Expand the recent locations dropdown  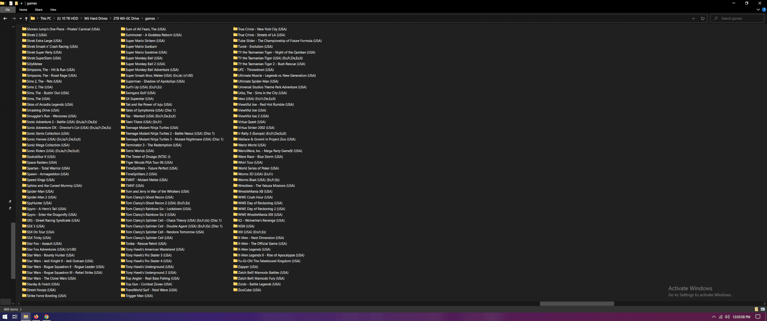click(20, 18)
